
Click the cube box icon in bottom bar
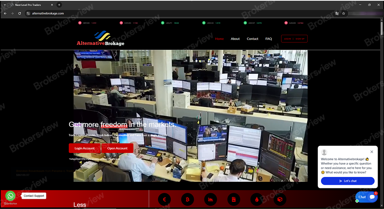click(x=280, y=199)
